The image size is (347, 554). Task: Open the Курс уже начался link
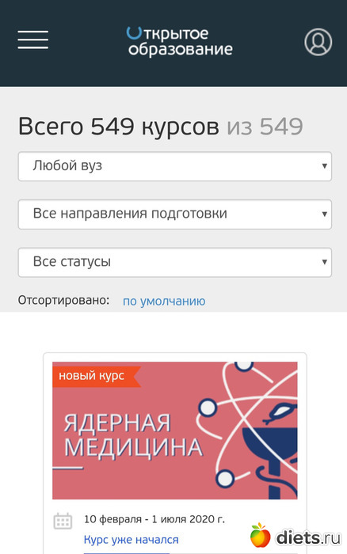point(132,540)
